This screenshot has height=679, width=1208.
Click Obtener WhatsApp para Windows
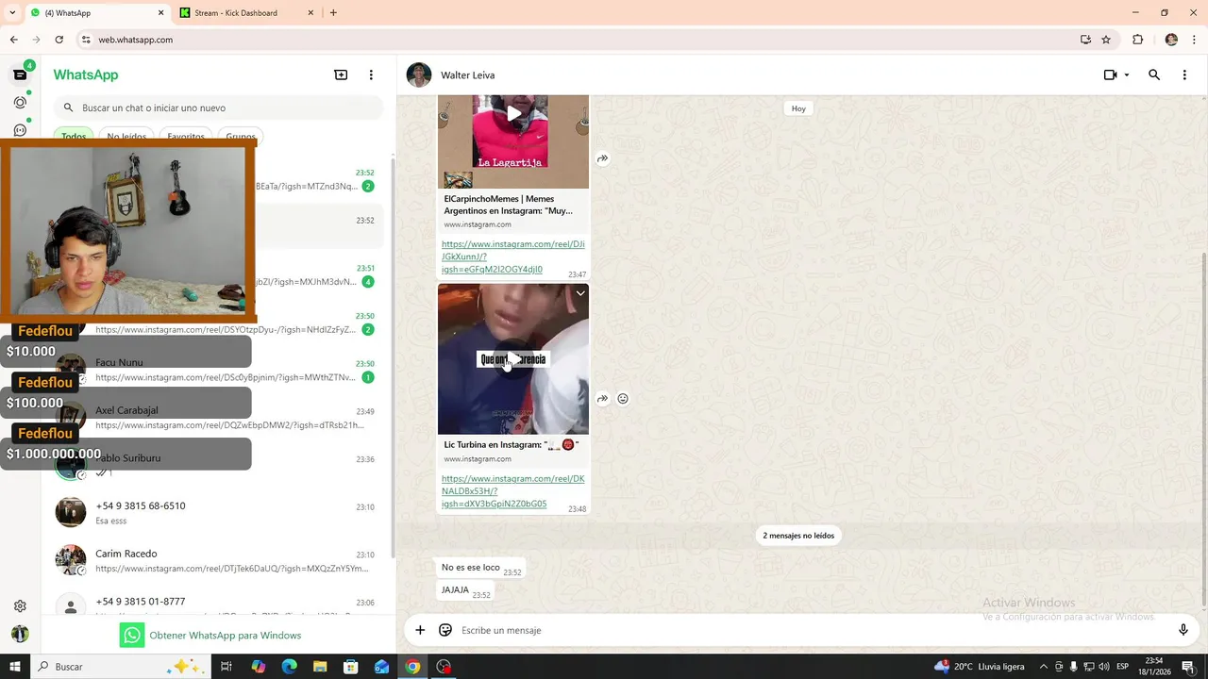(210, 636)
